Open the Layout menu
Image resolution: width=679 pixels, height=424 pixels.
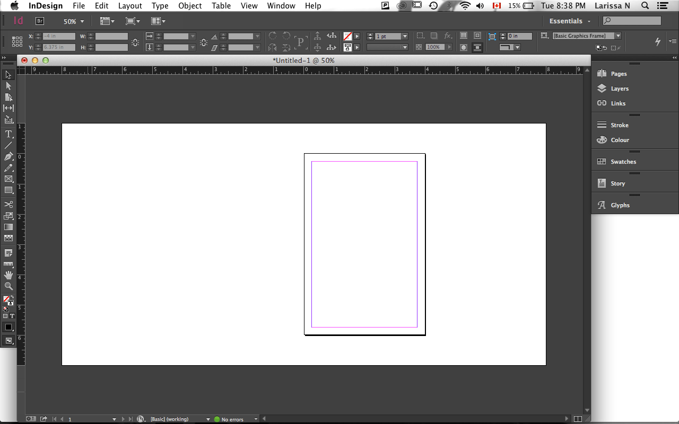[130, 6]
